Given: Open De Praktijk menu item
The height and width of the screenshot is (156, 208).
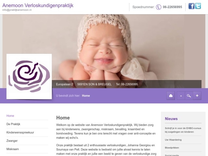Looking at the screenshot, I should point(13,124).
